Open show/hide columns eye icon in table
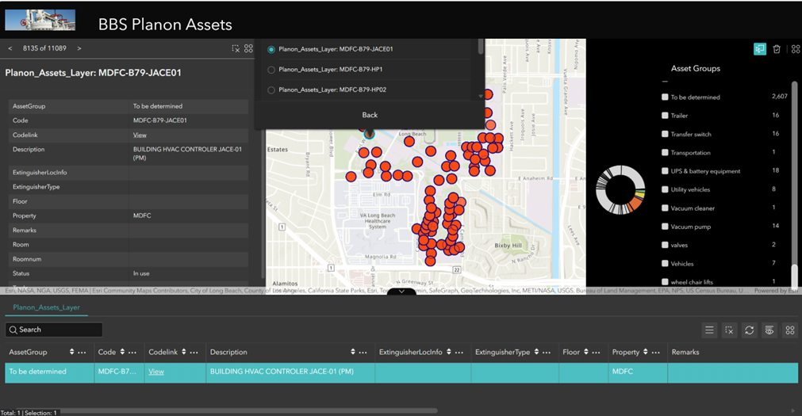This screenshot has height=416, width=802. [769, 330]
